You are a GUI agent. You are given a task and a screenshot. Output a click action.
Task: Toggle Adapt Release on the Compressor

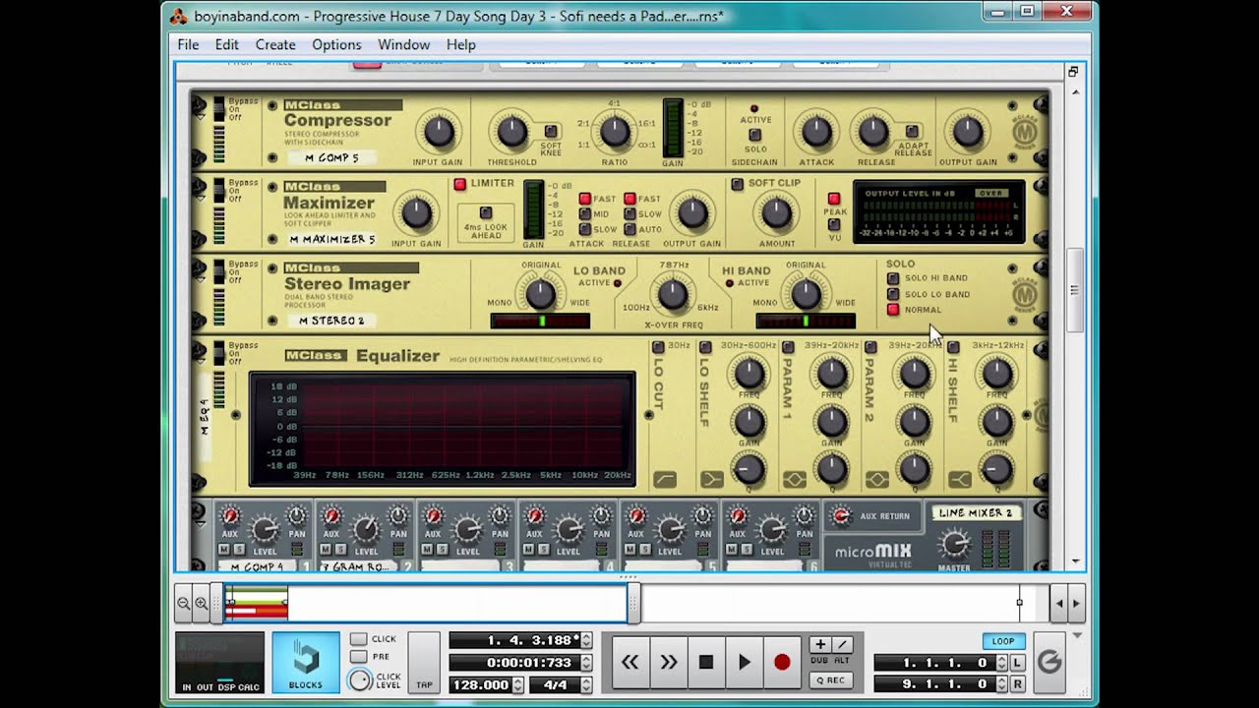click(x=912, y=132)
